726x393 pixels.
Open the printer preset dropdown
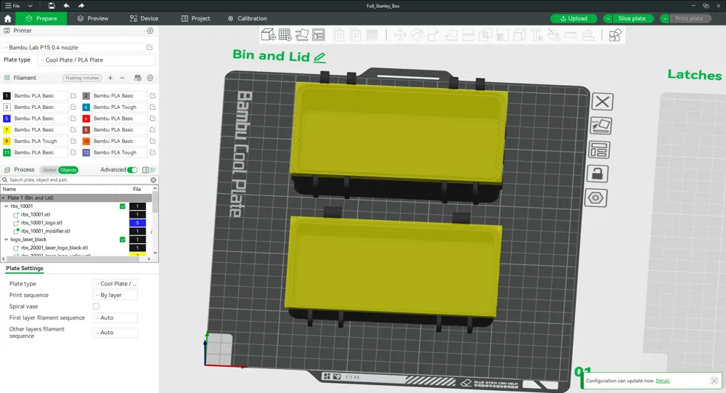74,47
